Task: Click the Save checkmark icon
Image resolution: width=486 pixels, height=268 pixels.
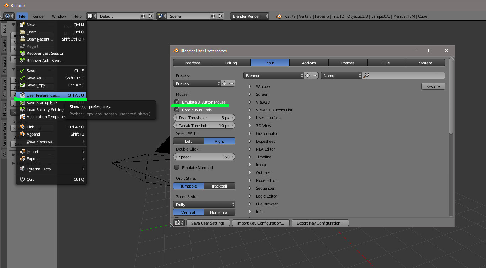Action: tap(22, 71)
